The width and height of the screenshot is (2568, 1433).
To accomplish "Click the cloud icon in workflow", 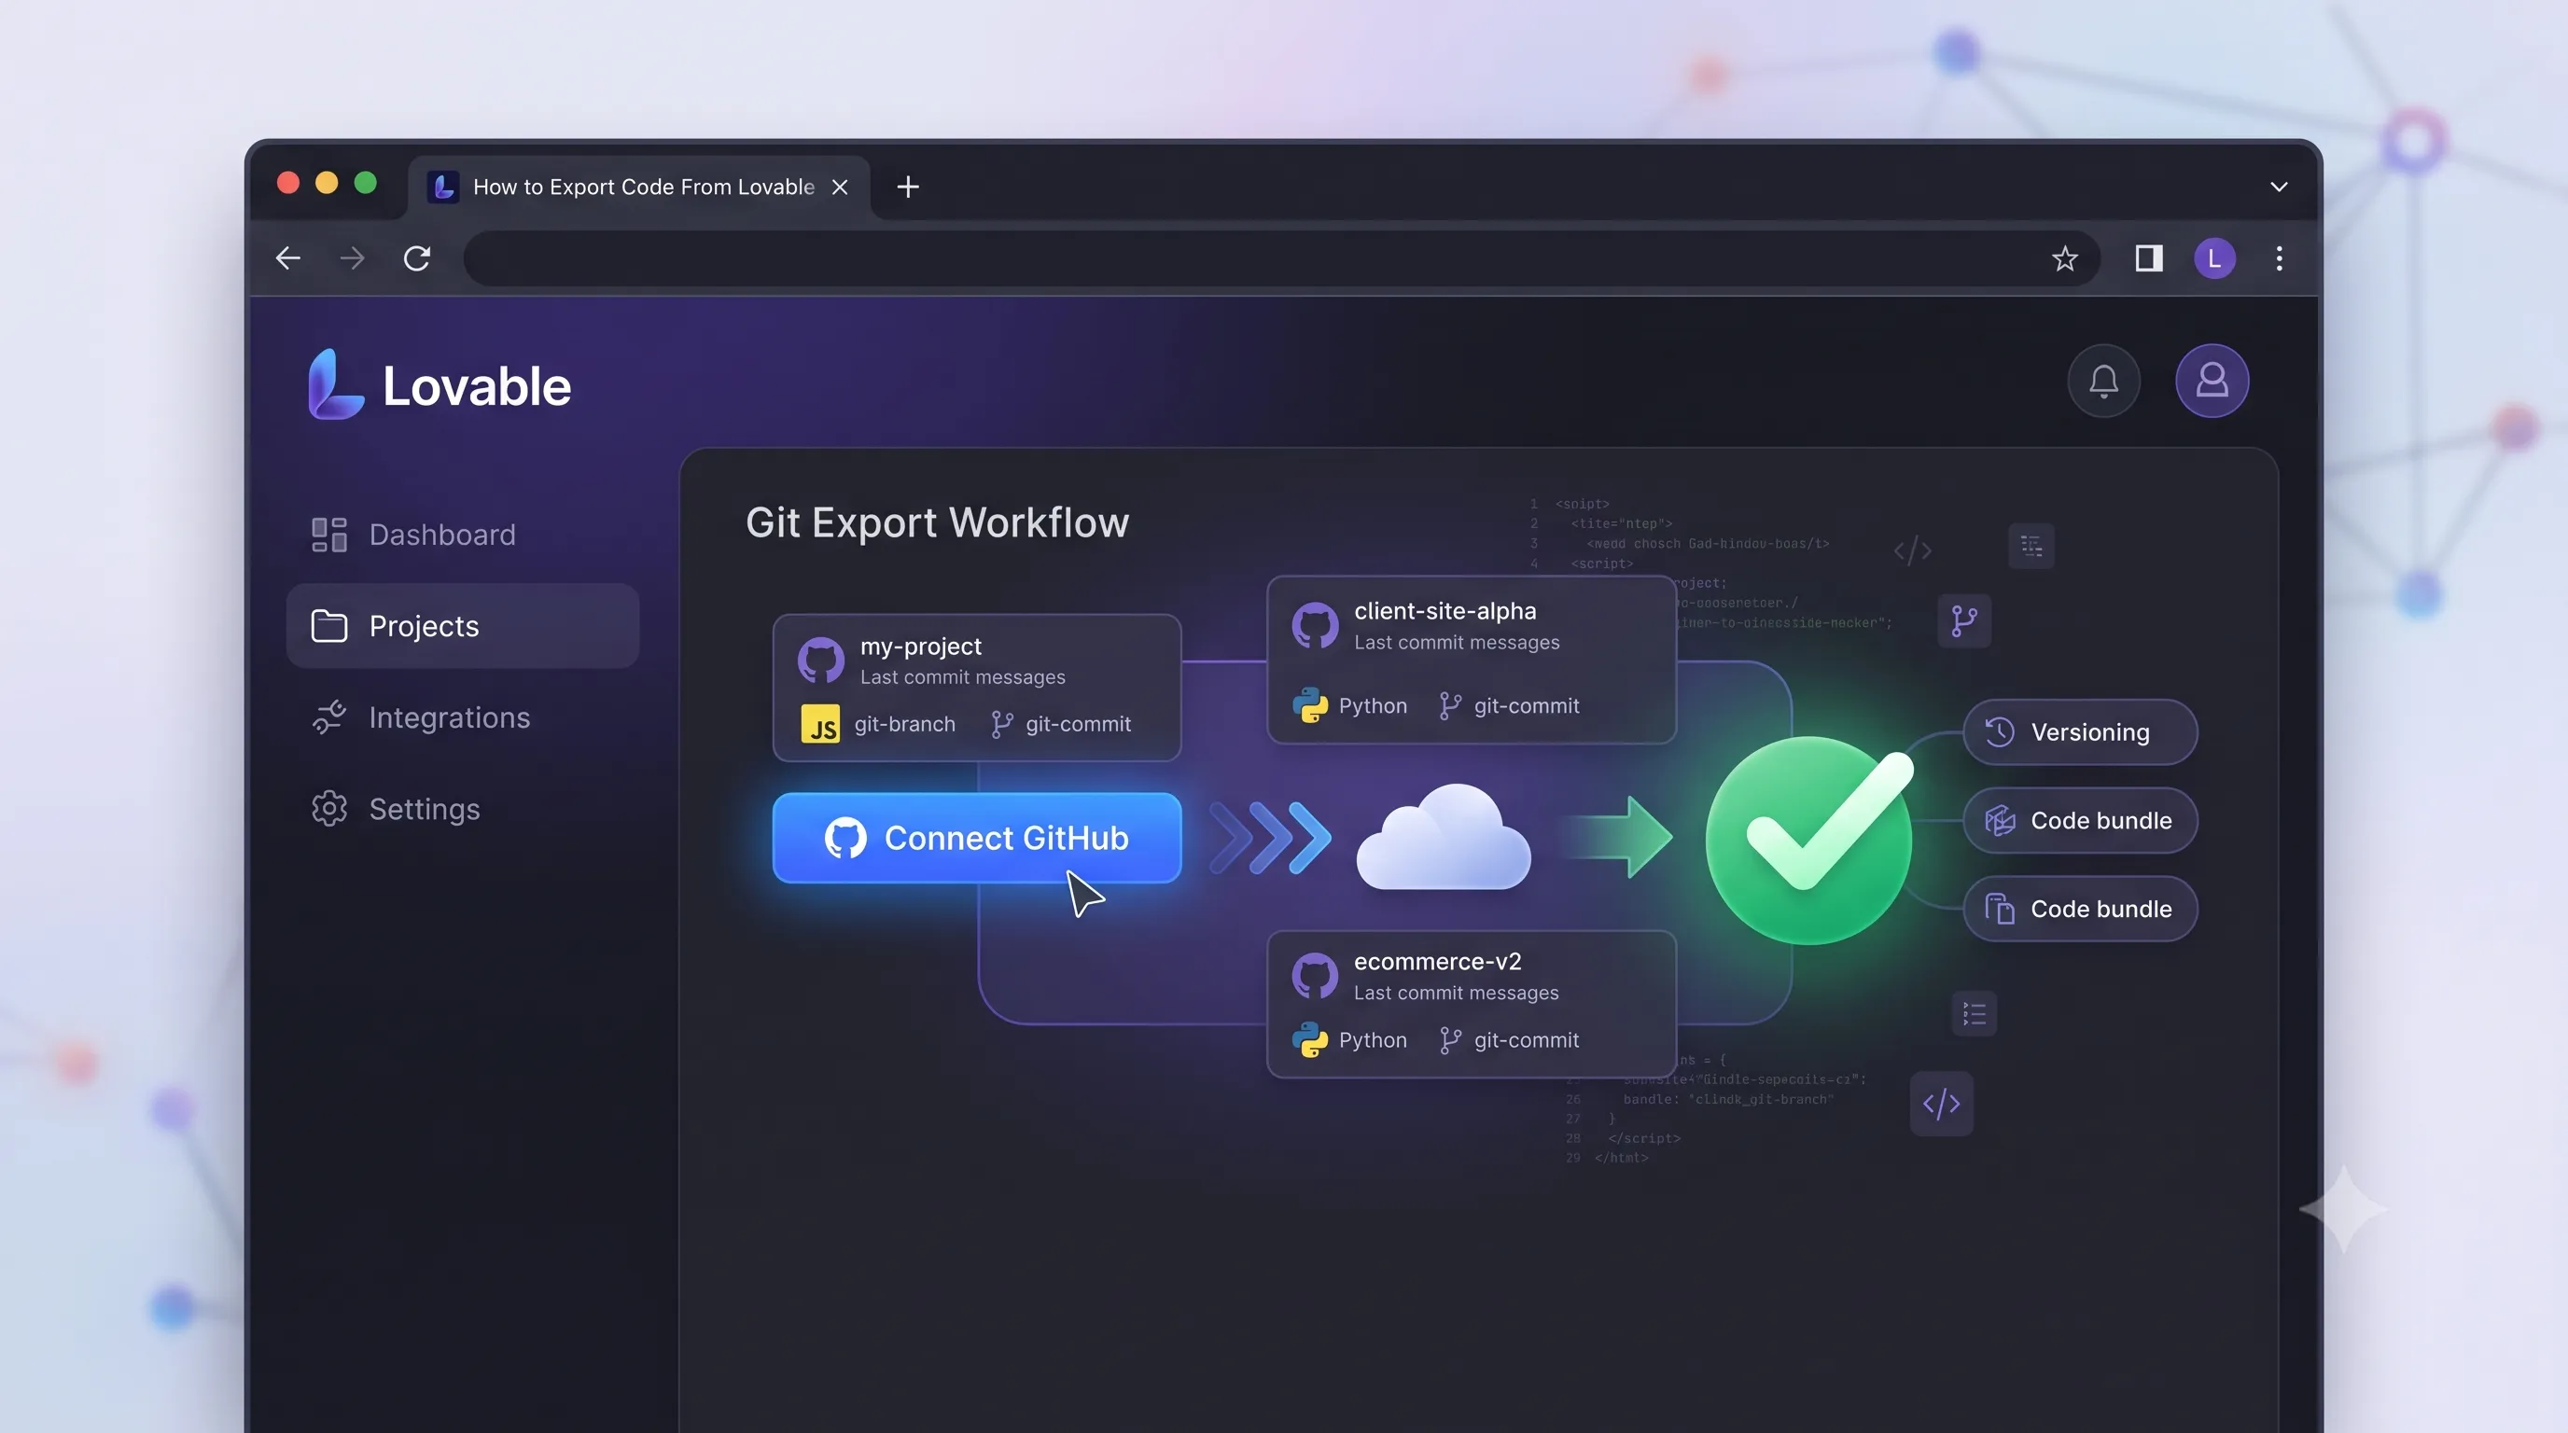I will pyautogui.click(x=1444, y=837).
